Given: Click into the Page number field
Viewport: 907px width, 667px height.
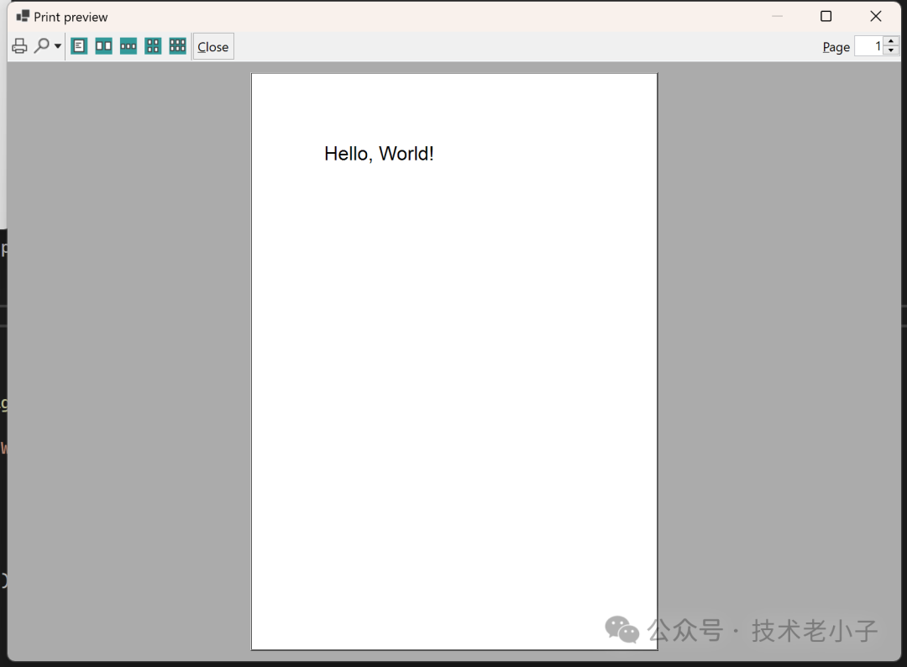Looking at the screenshot, I should point(869,46).
